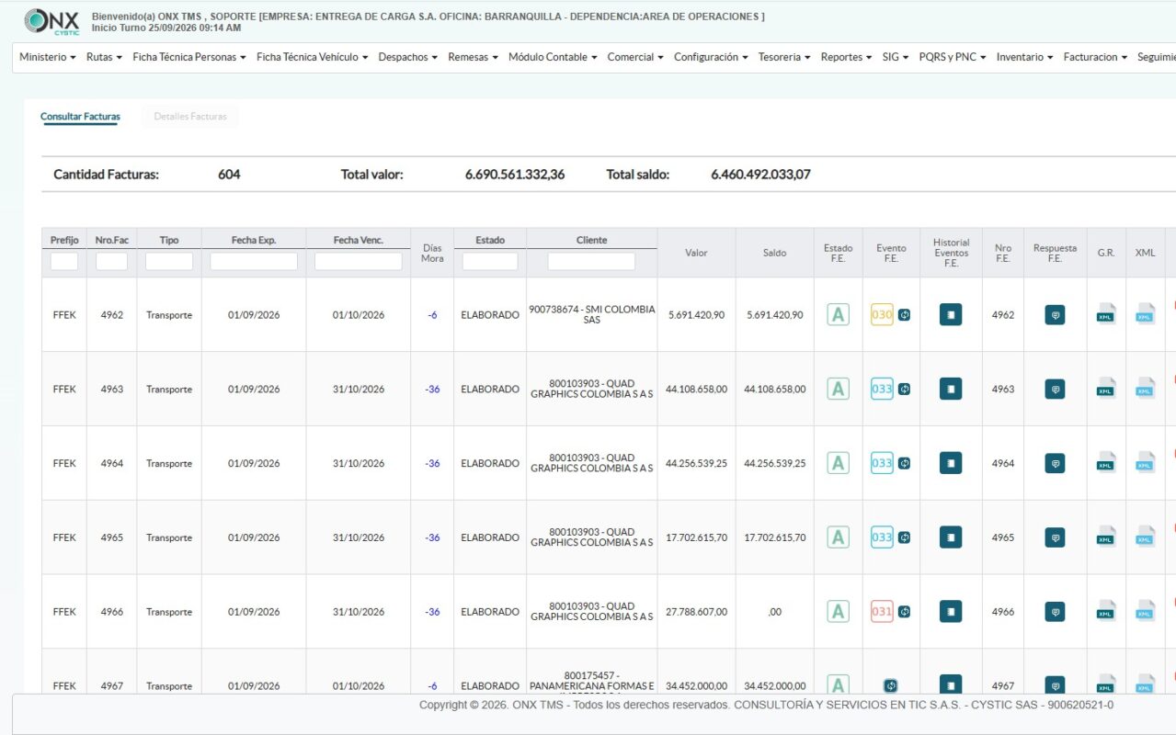
Task: Click the "Saldo" column header
Action: pyautogui.click(x=775, y=253)
